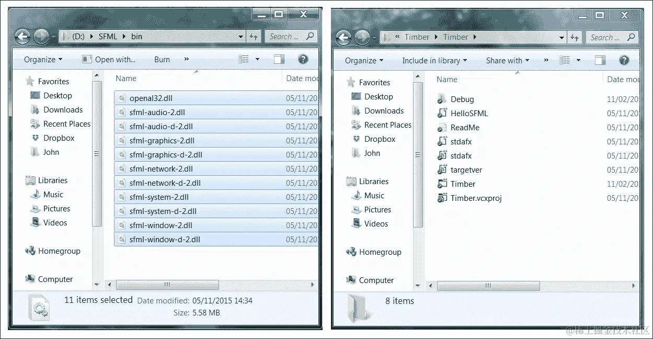
Task: Click Homegroup icon in Timber window sidebar
Action: 351,252
